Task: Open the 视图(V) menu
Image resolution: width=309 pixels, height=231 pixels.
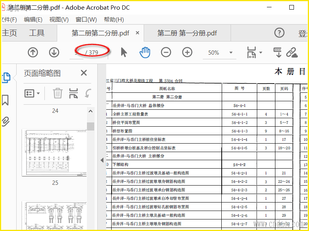Action: point(59,20)
